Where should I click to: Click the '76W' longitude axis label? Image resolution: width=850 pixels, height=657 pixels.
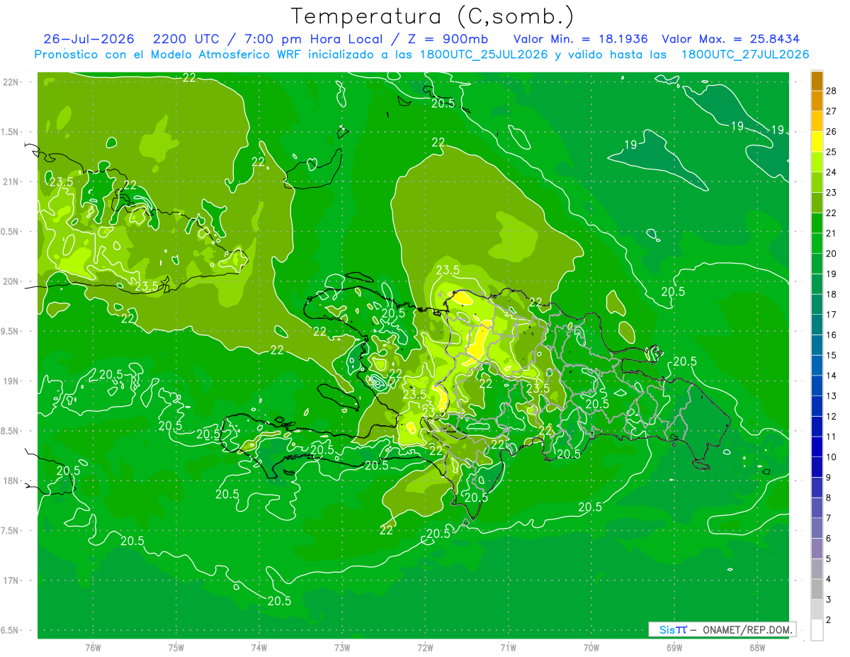point(93,647)
